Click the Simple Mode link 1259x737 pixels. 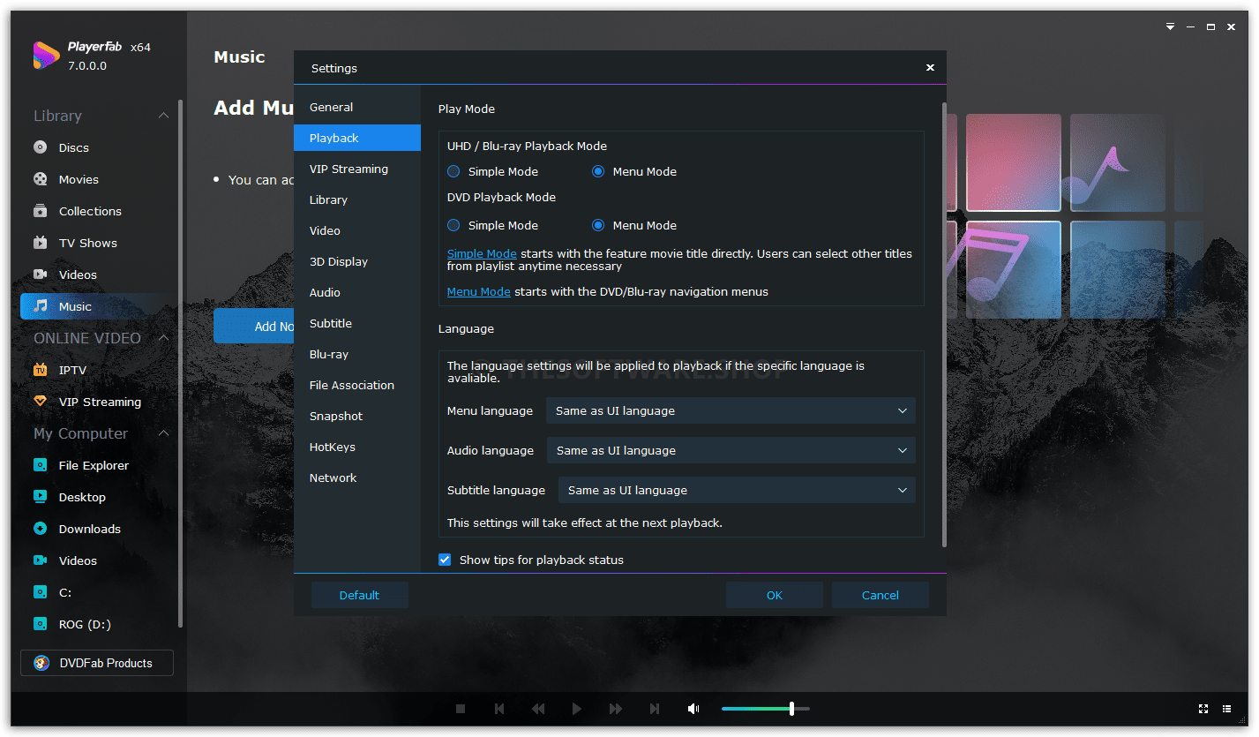pos(482,254)
